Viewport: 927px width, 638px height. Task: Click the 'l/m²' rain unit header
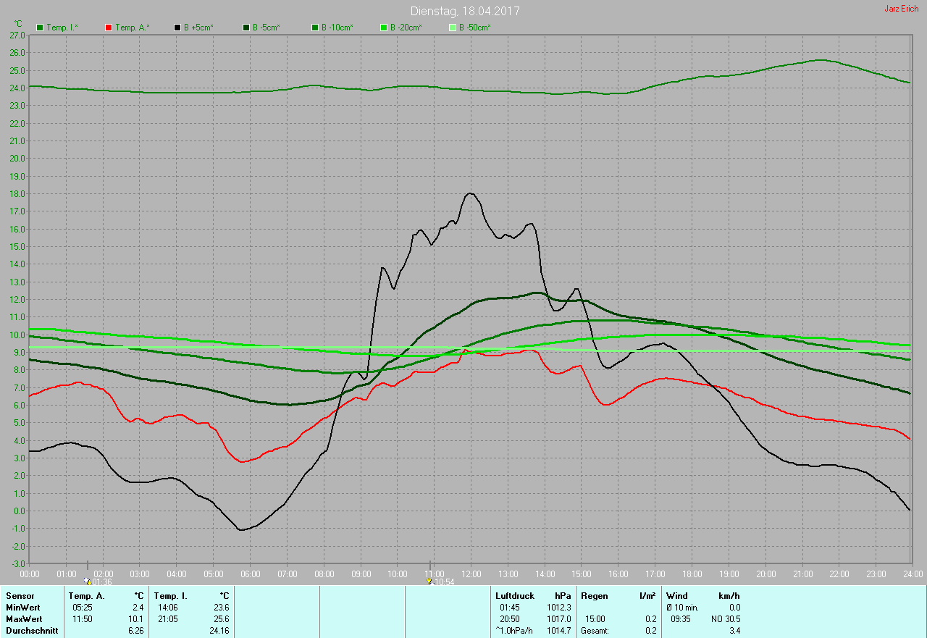click(x=647, y=596)
